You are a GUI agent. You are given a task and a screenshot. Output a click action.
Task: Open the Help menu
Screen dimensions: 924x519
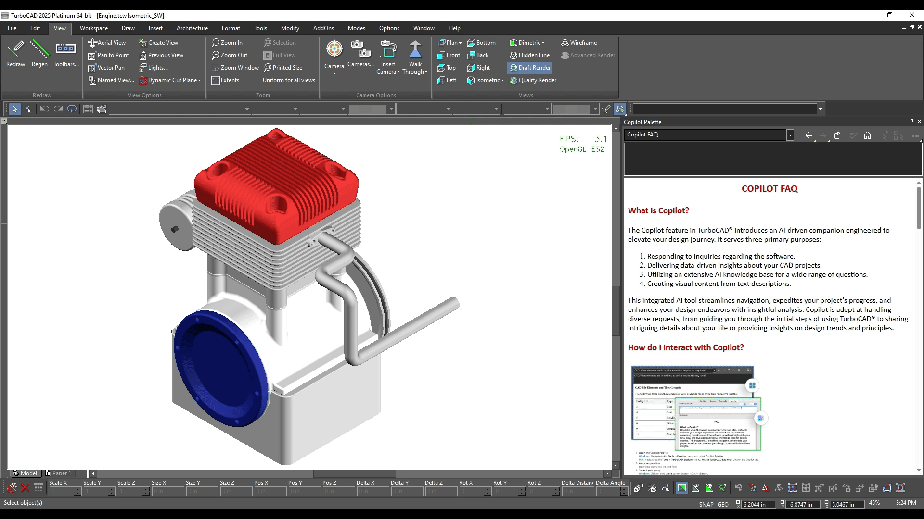[x=454, y=28]
